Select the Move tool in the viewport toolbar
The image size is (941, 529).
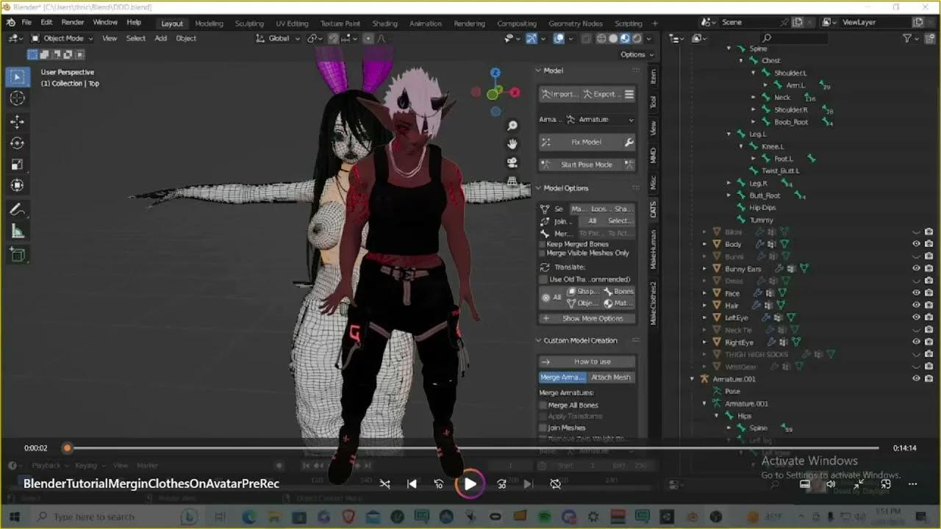pos(18,122)
